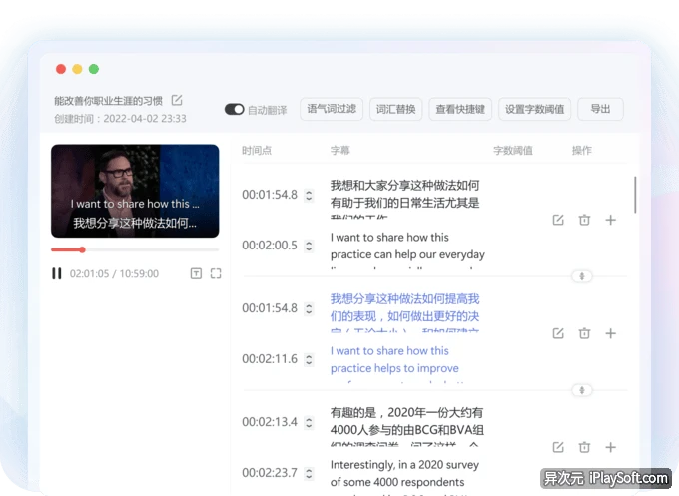Seek using the red video progress bar
Image resolution: width=679 pixels, height=496 pixels.
(135, 249)
